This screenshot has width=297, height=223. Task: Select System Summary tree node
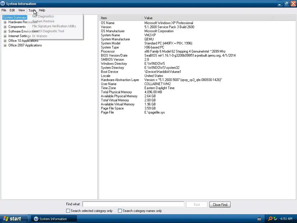point(15,17)
